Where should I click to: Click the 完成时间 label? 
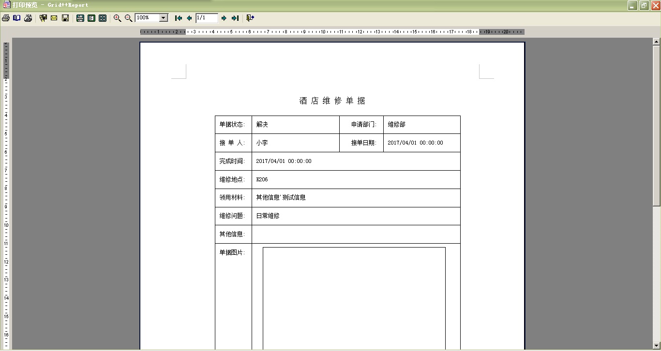point(232,161)
